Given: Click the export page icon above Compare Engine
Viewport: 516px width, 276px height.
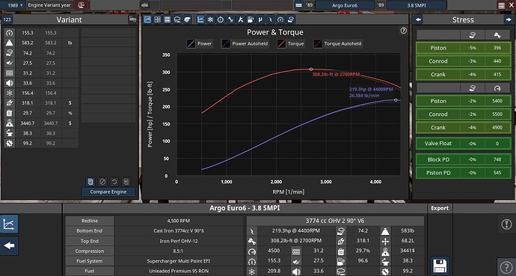Looking at the screenshot, I should pyautogui.click(x=126, y=182).
